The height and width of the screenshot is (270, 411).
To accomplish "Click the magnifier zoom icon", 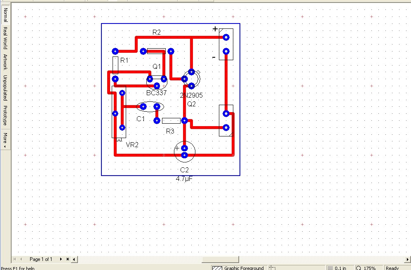I will click(x=359, y=268).
